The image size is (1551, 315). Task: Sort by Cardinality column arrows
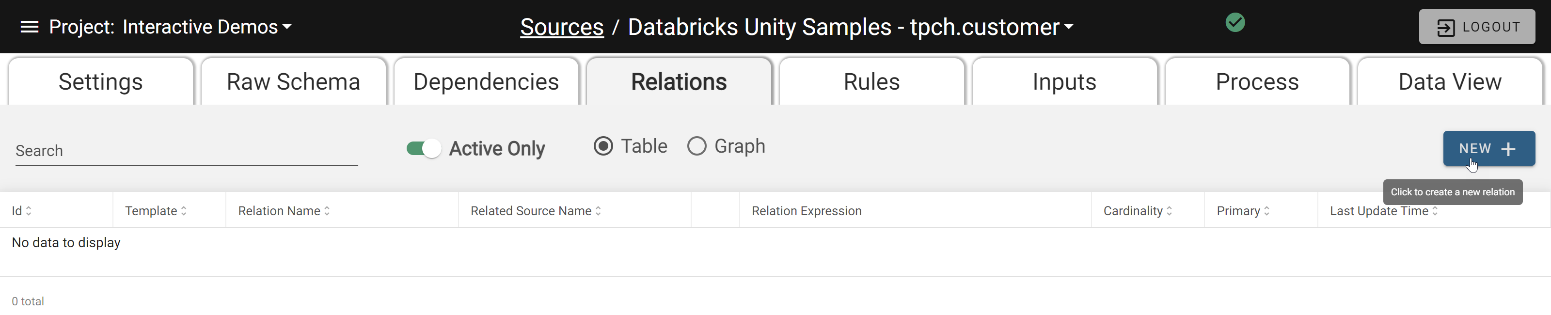pos(1169,211)
